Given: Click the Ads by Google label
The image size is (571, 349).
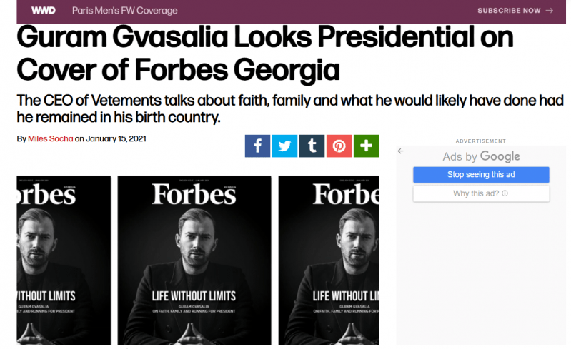Looking at the screenshot, I should tap(481, 156).
